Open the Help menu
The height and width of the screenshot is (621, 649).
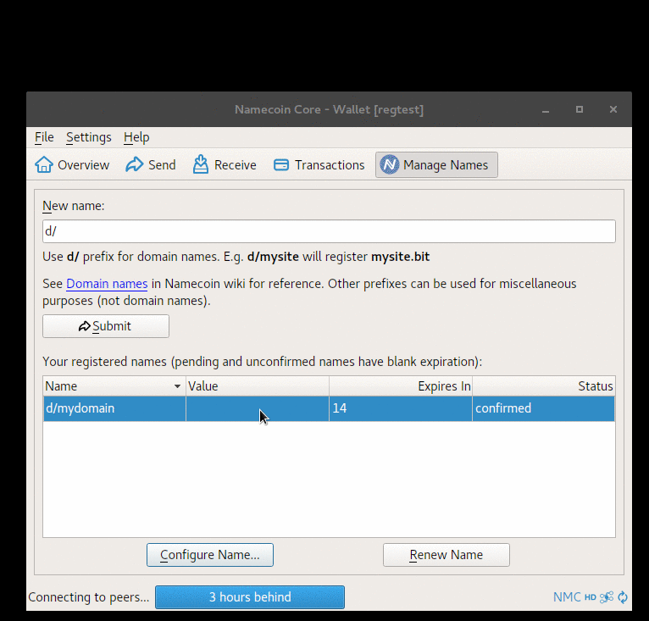[136, 137]
